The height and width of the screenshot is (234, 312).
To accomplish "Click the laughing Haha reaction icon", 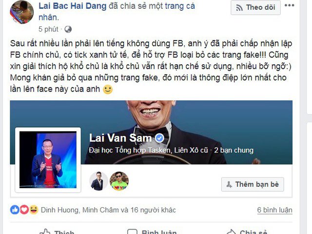I will 34,210.
